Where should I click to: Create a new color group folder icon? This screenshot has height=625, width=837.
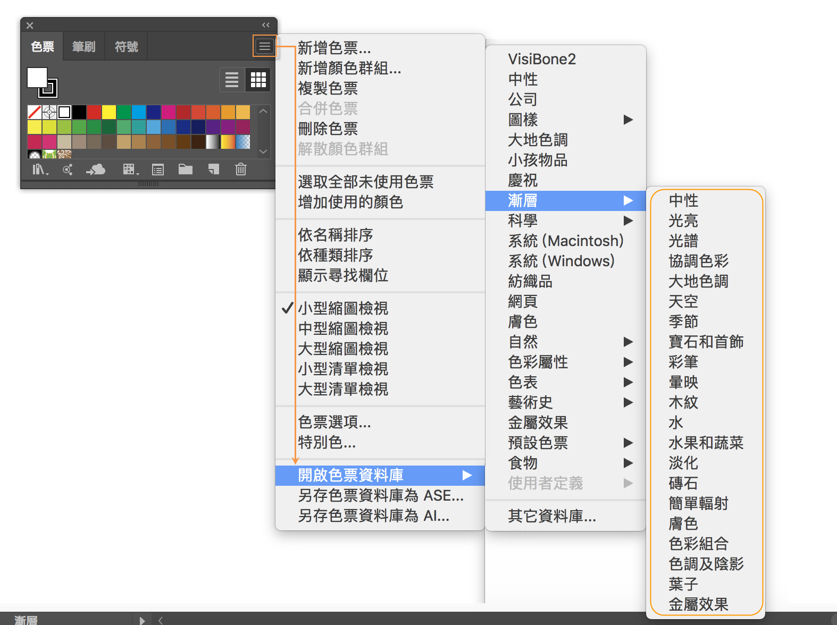186,170
